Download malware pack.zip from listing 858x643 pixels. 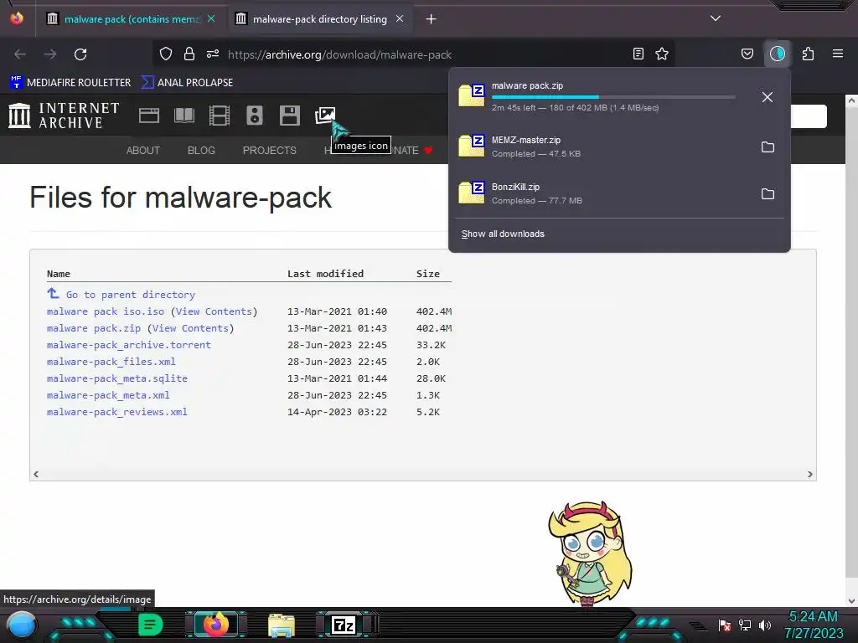(94, 328)
